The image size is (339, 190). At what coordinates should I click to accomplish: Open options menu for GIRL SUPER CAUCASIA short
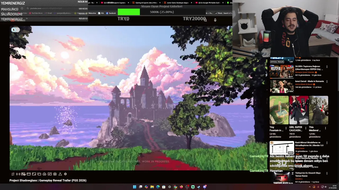[x=306, y=128]
